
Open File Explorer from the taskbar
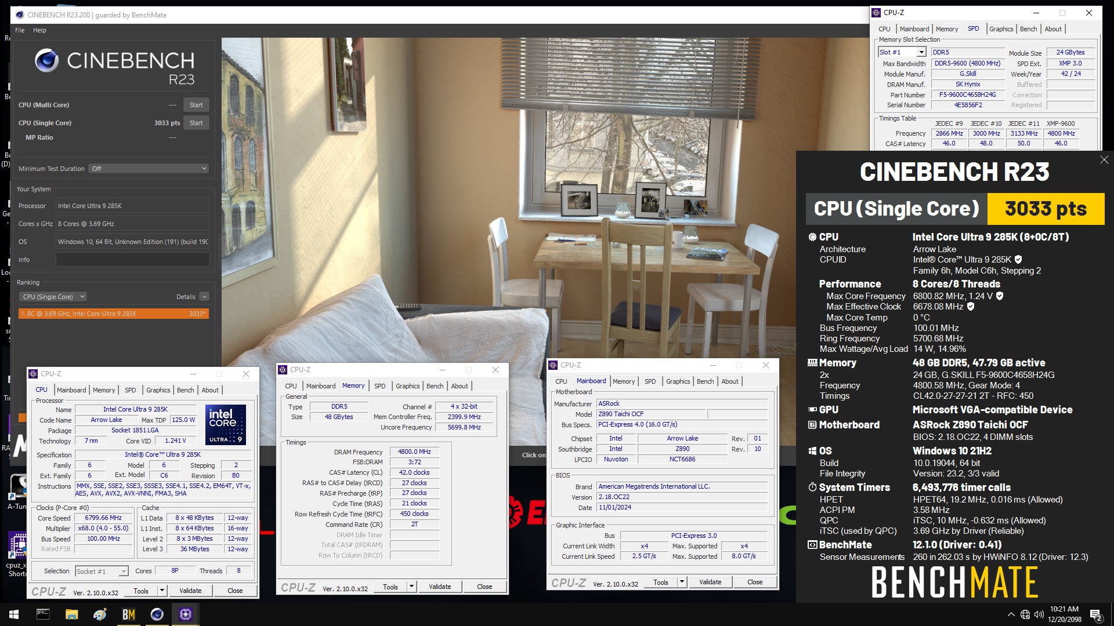pyautogui.click(x=72, y=614)
